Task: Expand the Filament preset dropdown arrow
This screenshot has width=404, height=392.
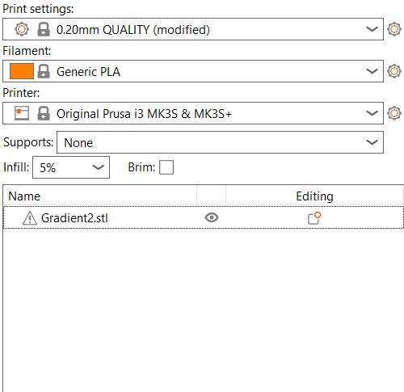Action: (372, 71)
